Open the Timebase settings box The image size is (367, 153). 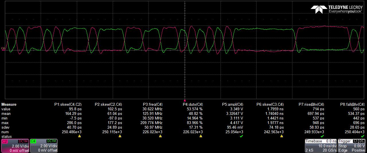click(x=321, y=146)
